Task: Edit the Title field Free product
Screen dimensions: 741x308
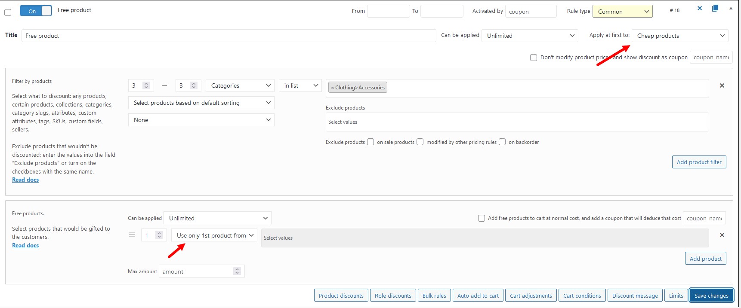Action: (x=229, y=36)
